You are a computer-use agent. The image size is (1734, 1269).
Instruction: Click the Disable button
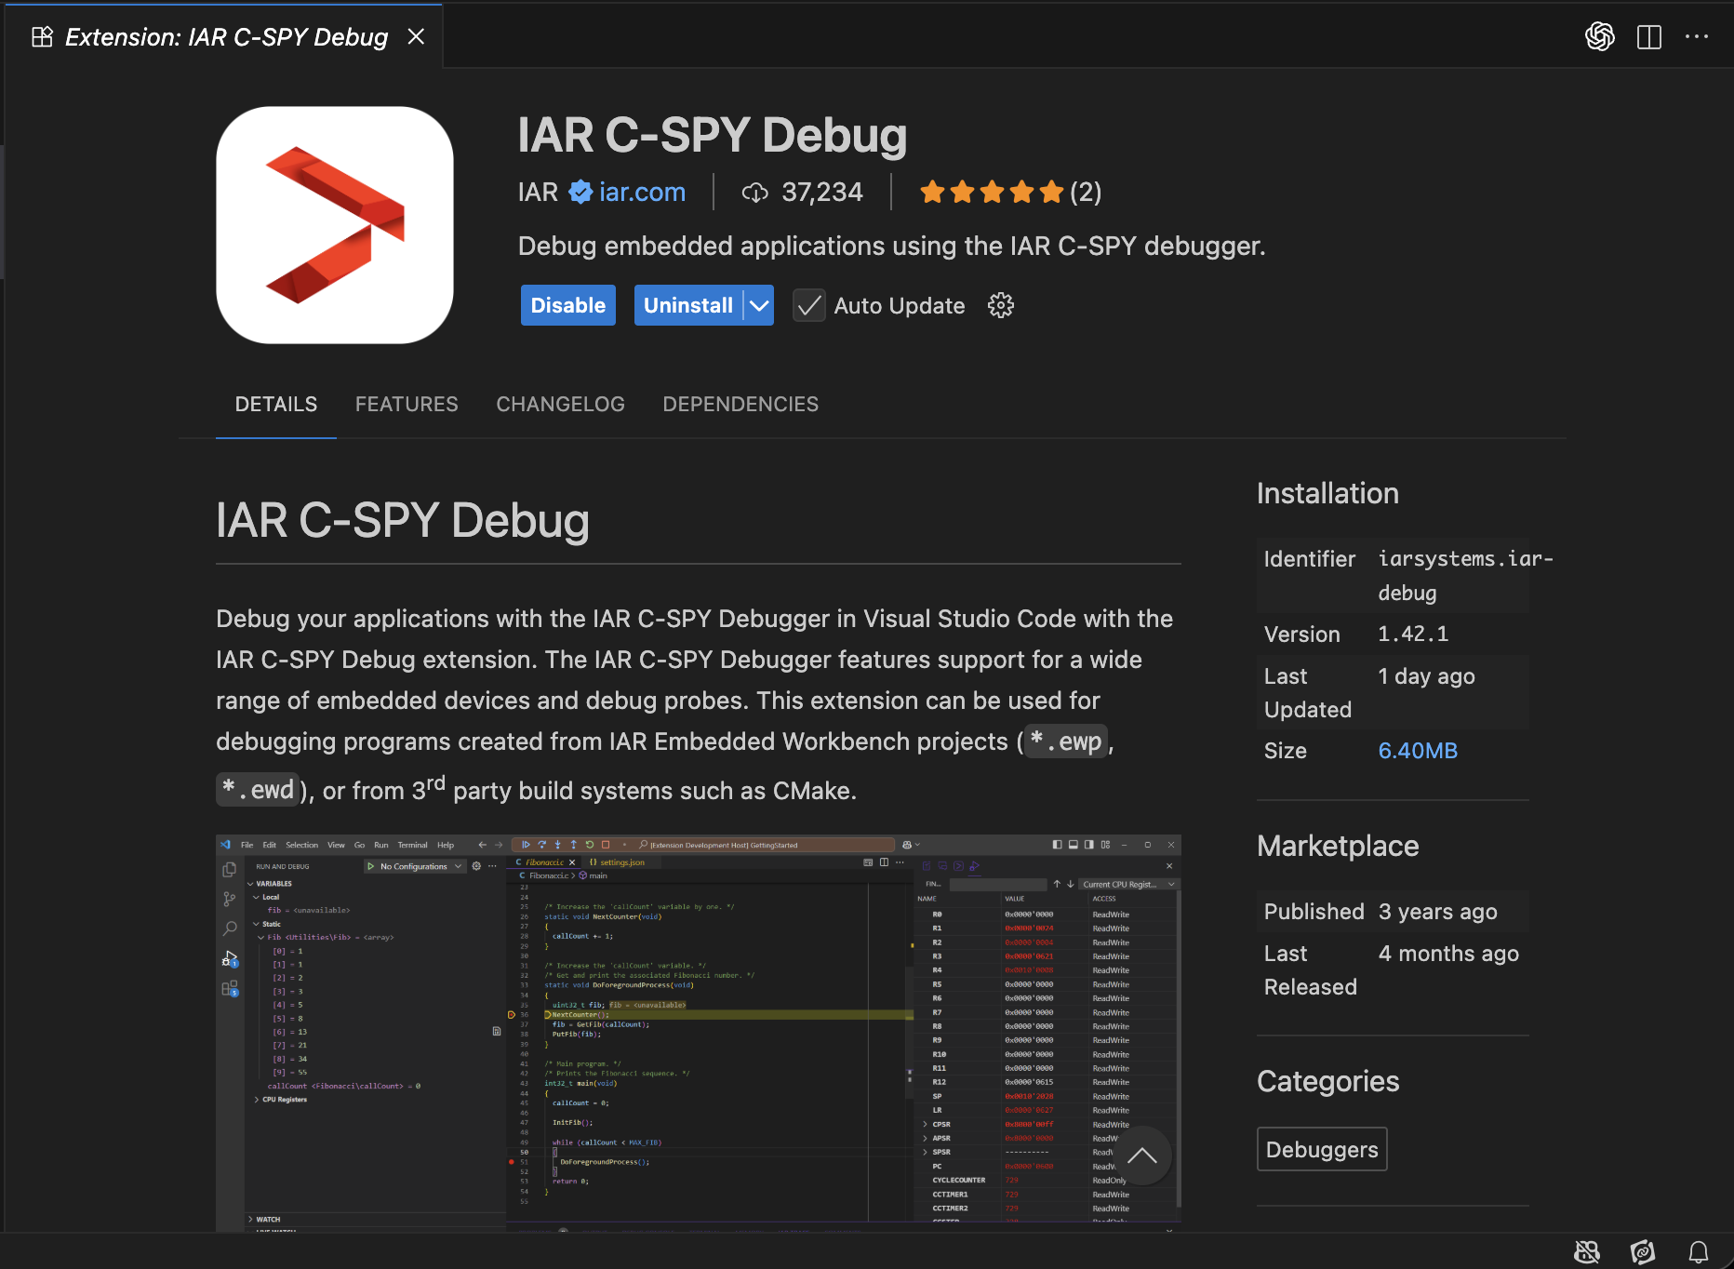click(567, 305)
